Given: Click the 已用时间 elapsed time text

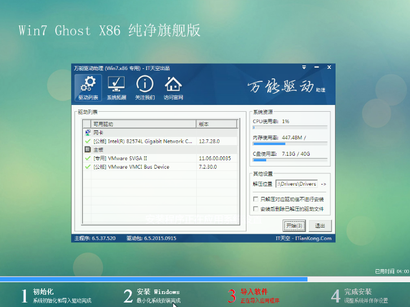Looking at the screenshot, I should click(392, 271).
